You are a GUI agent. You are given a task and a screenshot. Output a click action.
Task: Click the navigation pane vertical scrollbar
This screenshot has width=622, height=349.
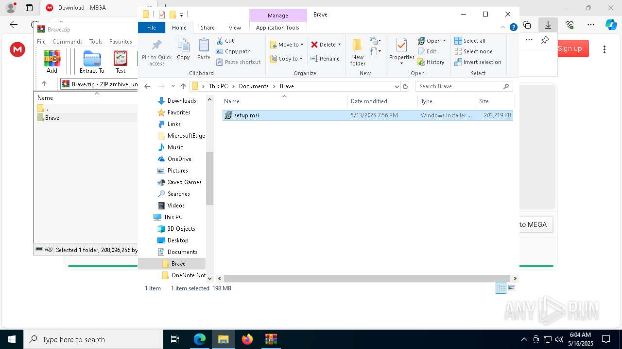pyautogui.click(x=210, y=178)
